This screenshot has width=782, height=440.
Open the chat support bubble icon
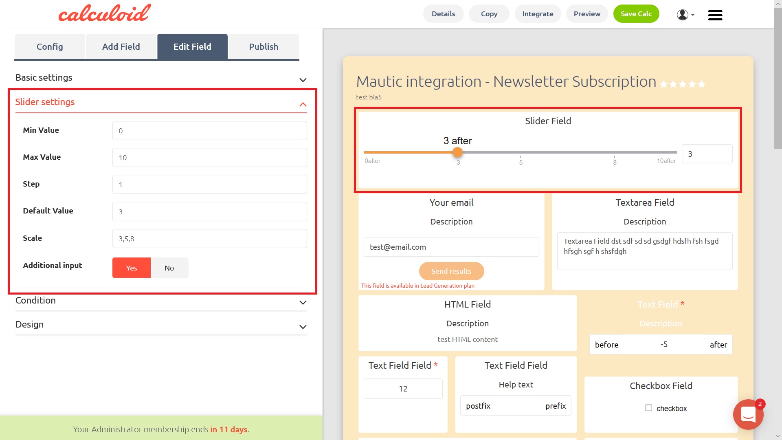[x=748, y=414]
